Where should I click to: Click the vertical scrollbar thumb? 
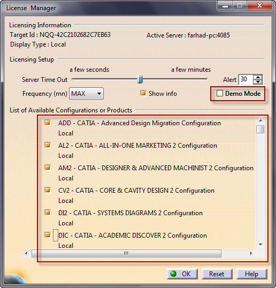pos(260,129)
